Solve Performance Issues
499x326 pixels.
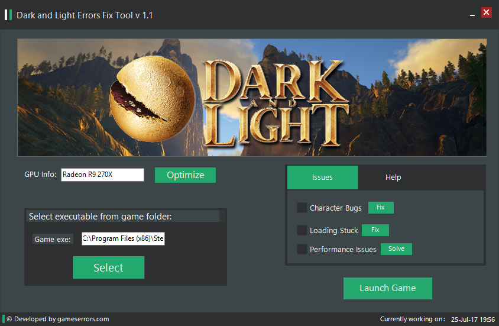point(396,249)
